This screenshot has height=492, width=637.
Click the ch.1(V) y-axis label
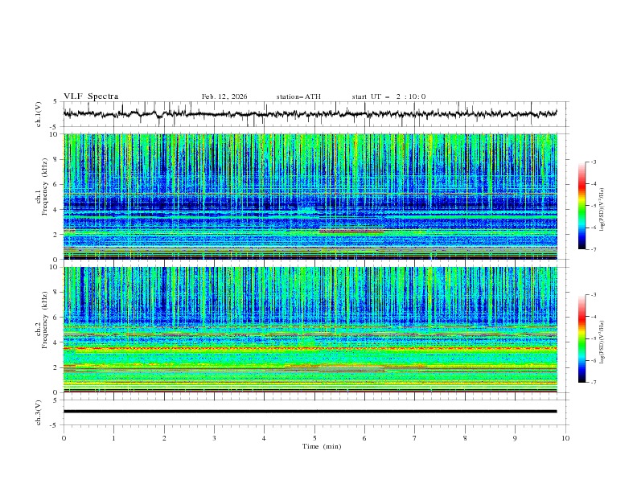pos(39,115)
